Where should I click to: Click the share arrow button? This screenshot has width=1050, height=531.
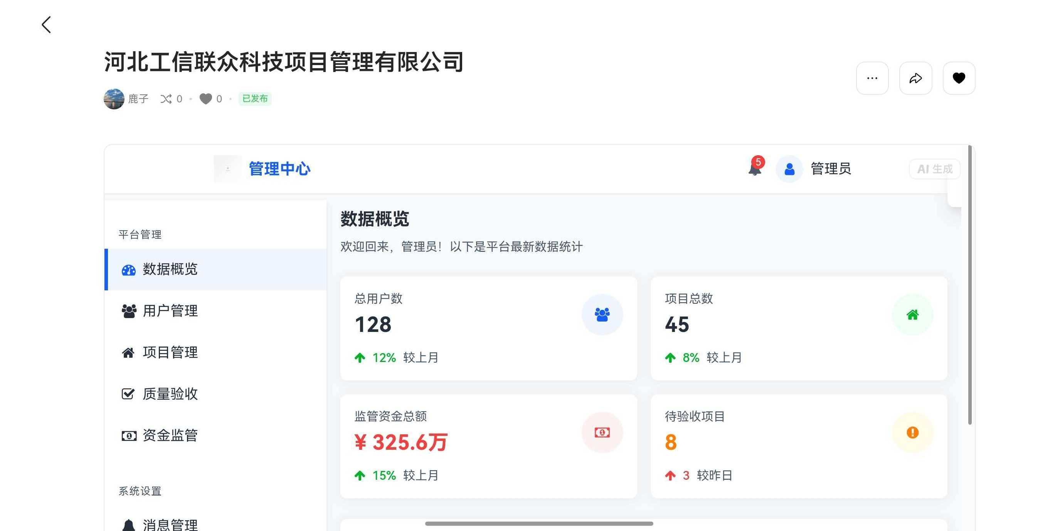click(x=915, y=78)
